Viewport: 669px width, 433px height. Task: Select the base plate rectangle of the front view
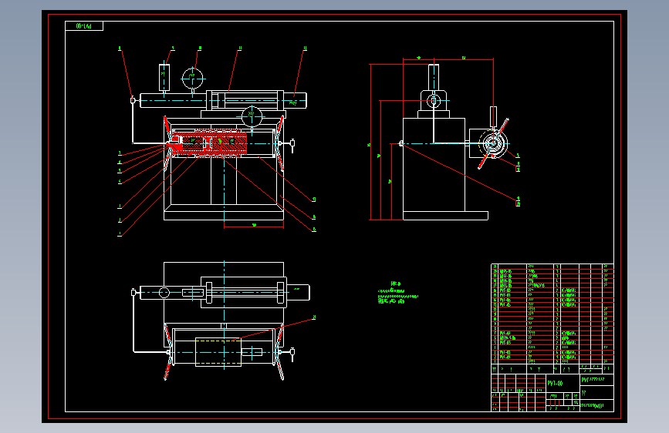[224, 216]
